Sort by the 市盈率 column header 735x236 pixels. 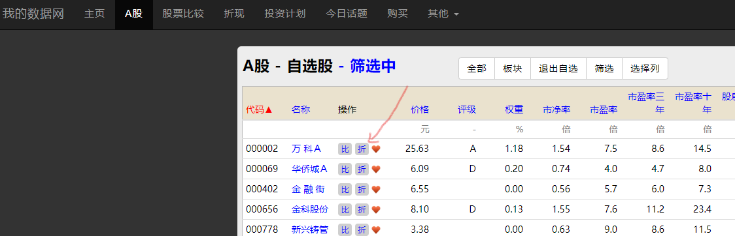[604, 110]
